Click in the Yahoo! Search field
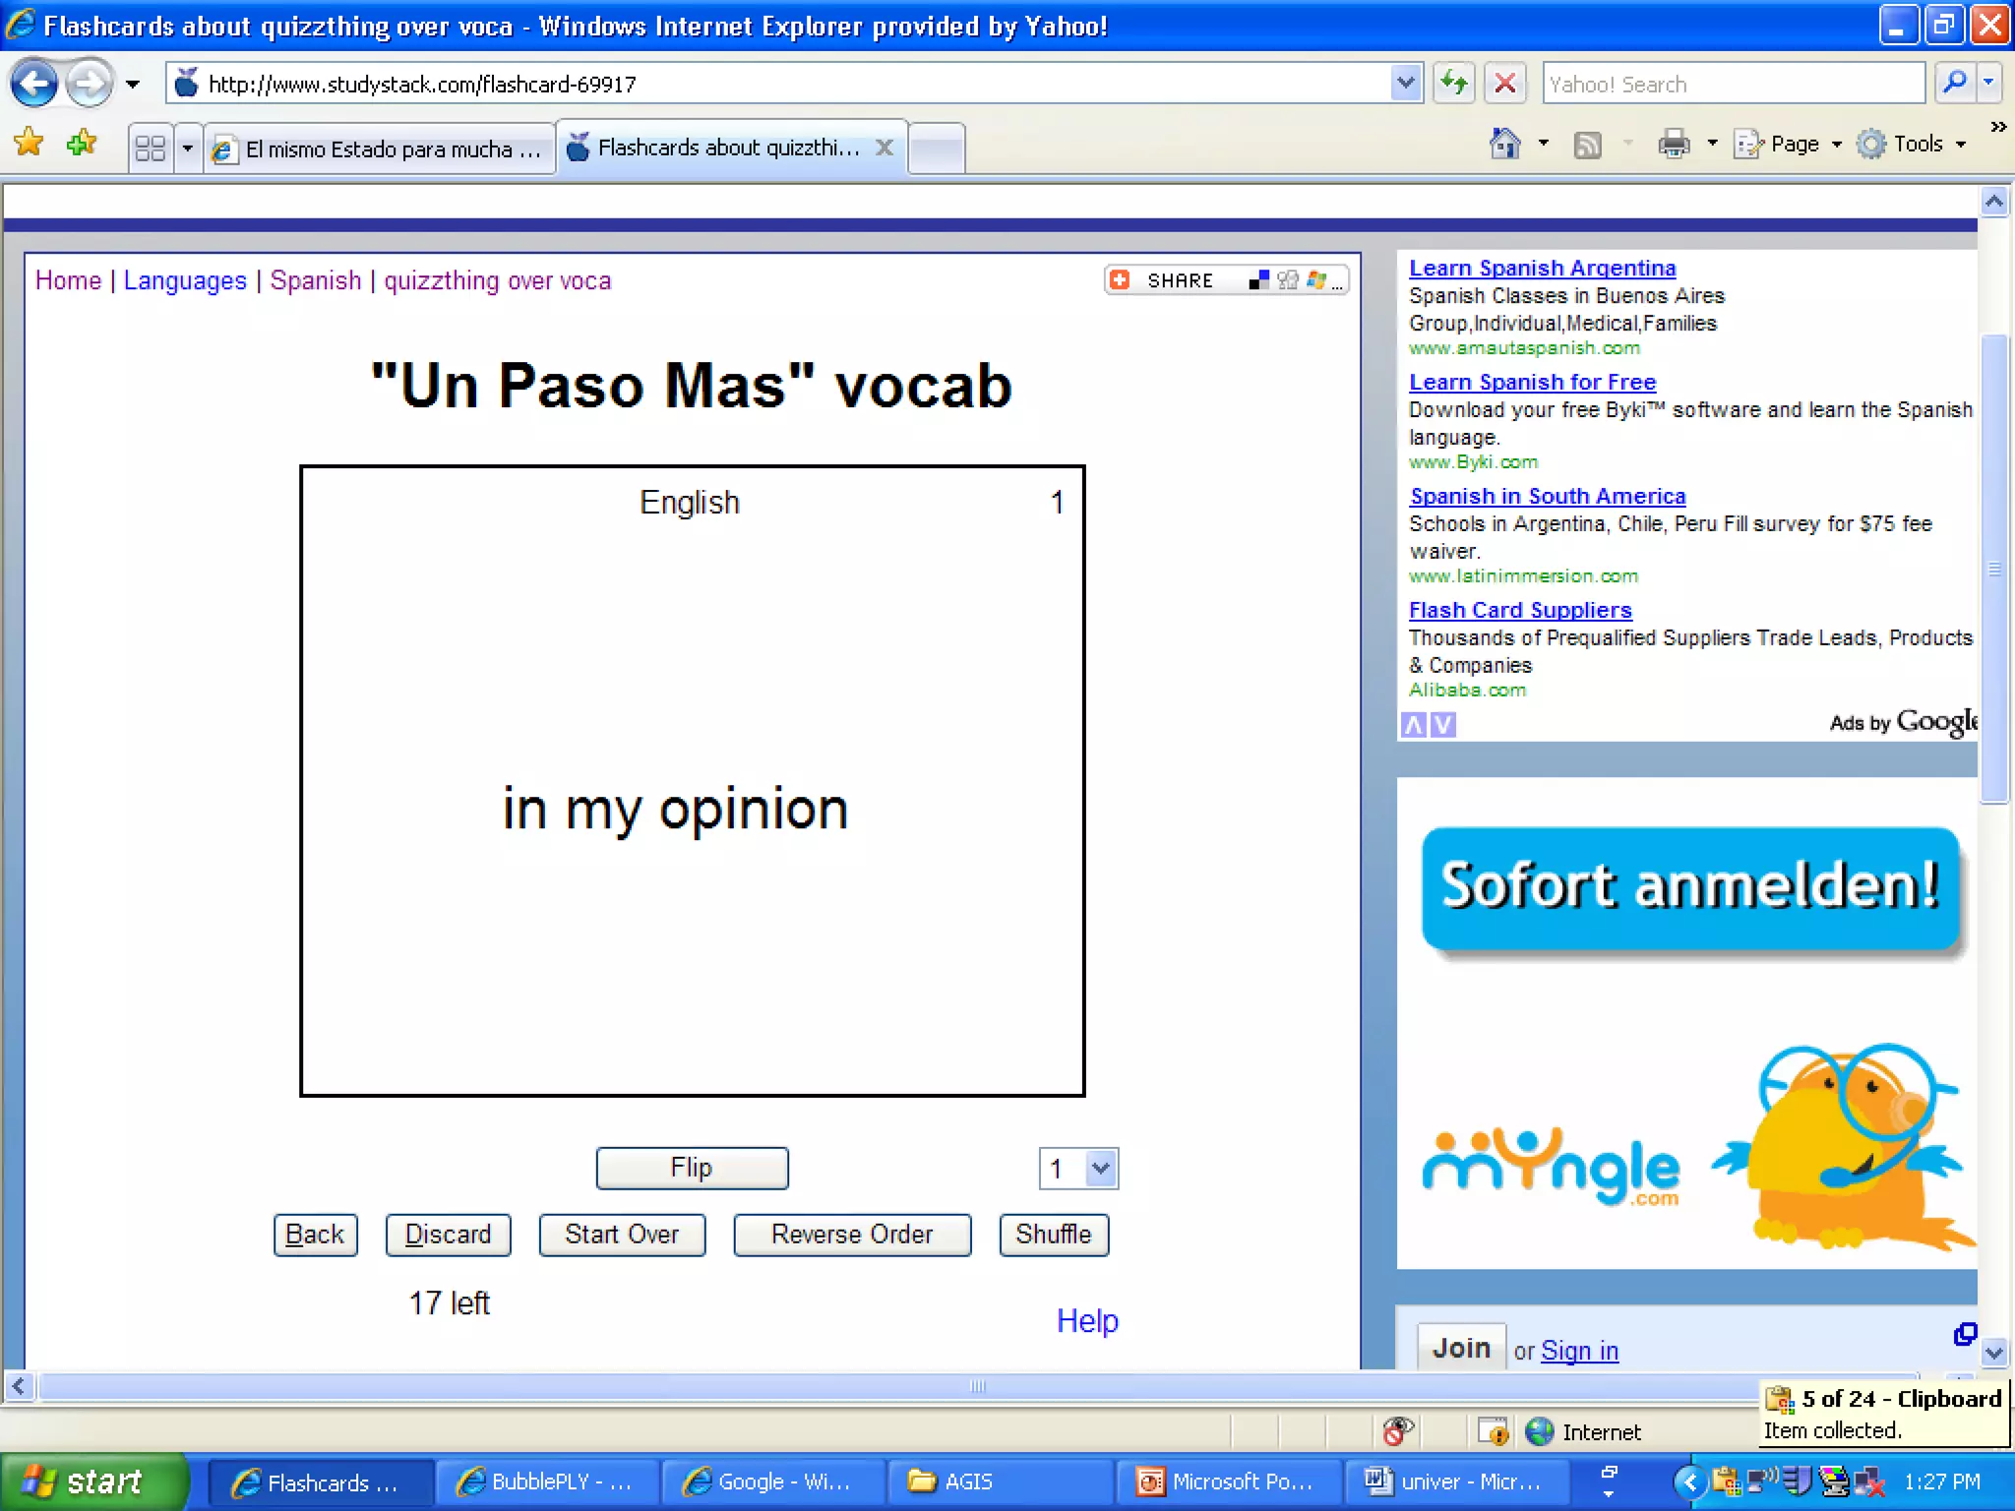The width and height of the screenshot is (2015, 1511). [x=1732, y=84]
